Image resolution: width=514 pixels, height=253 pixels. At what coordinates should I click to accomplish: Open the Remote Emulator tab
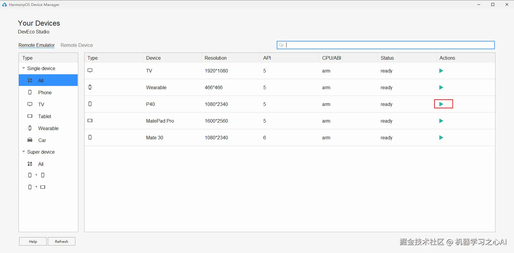(x=36, y=45)
